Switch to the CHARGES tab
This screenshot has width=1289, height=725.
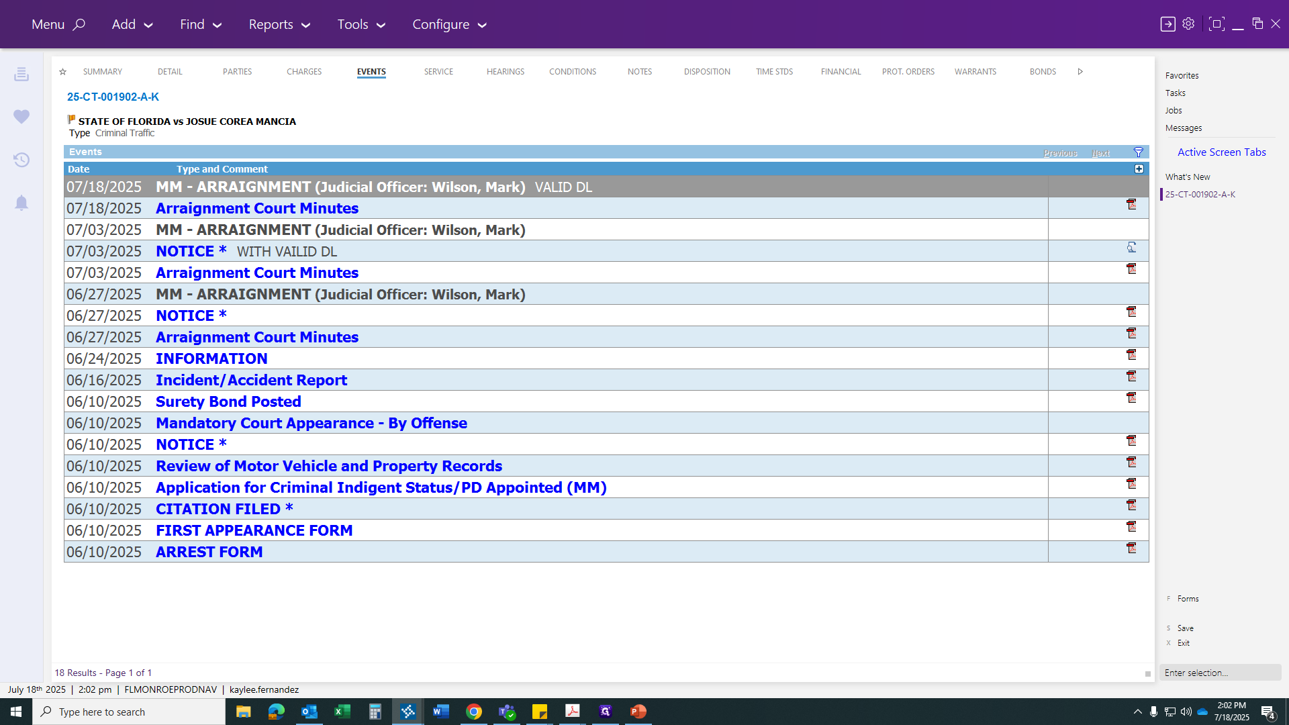pyautogui.click(x=304, y=72)
